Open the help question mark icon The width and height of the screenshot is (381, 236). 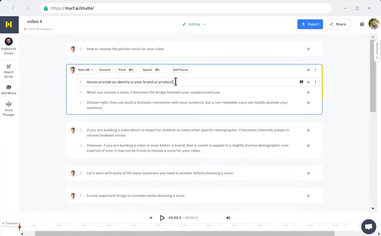pos(362,24)
